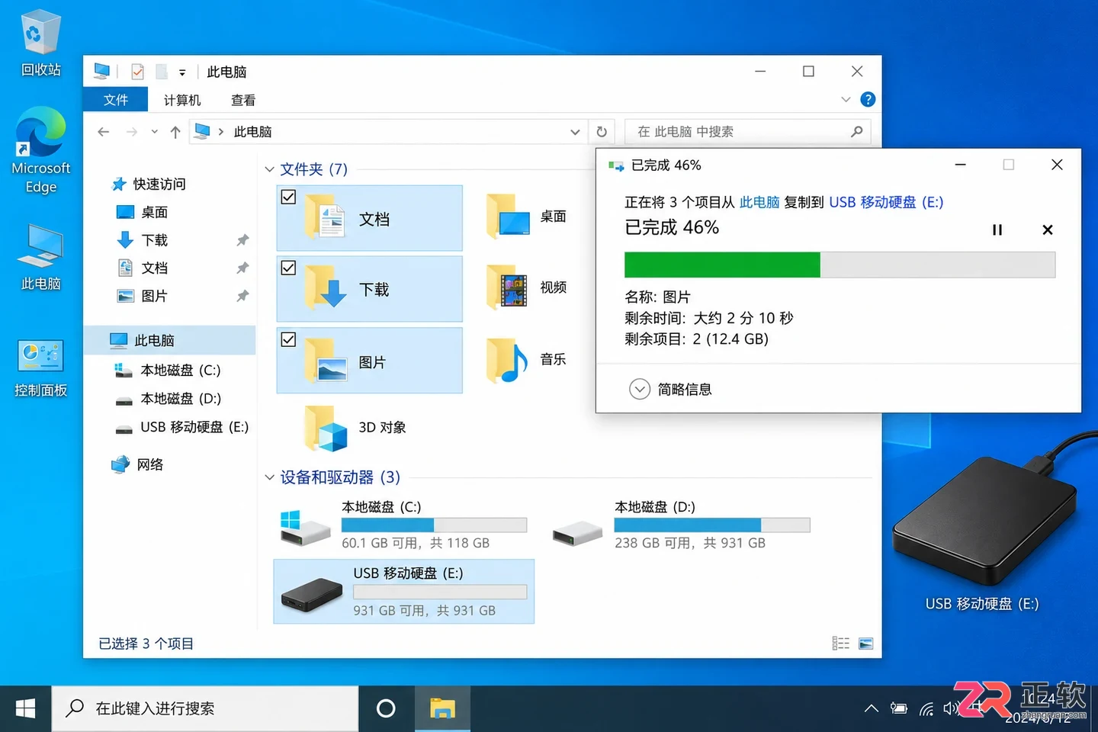Uncheck the 下载 folder checkbox
1098x732 pixels.
click(288, 268)
